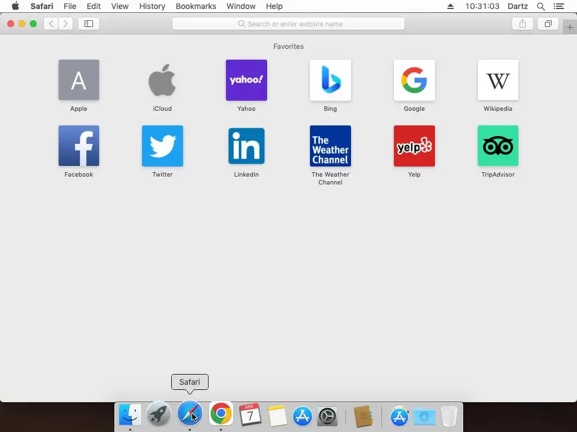577x432 pixels.
Task: Go back with the back arrow button
Action: (51, 24)
